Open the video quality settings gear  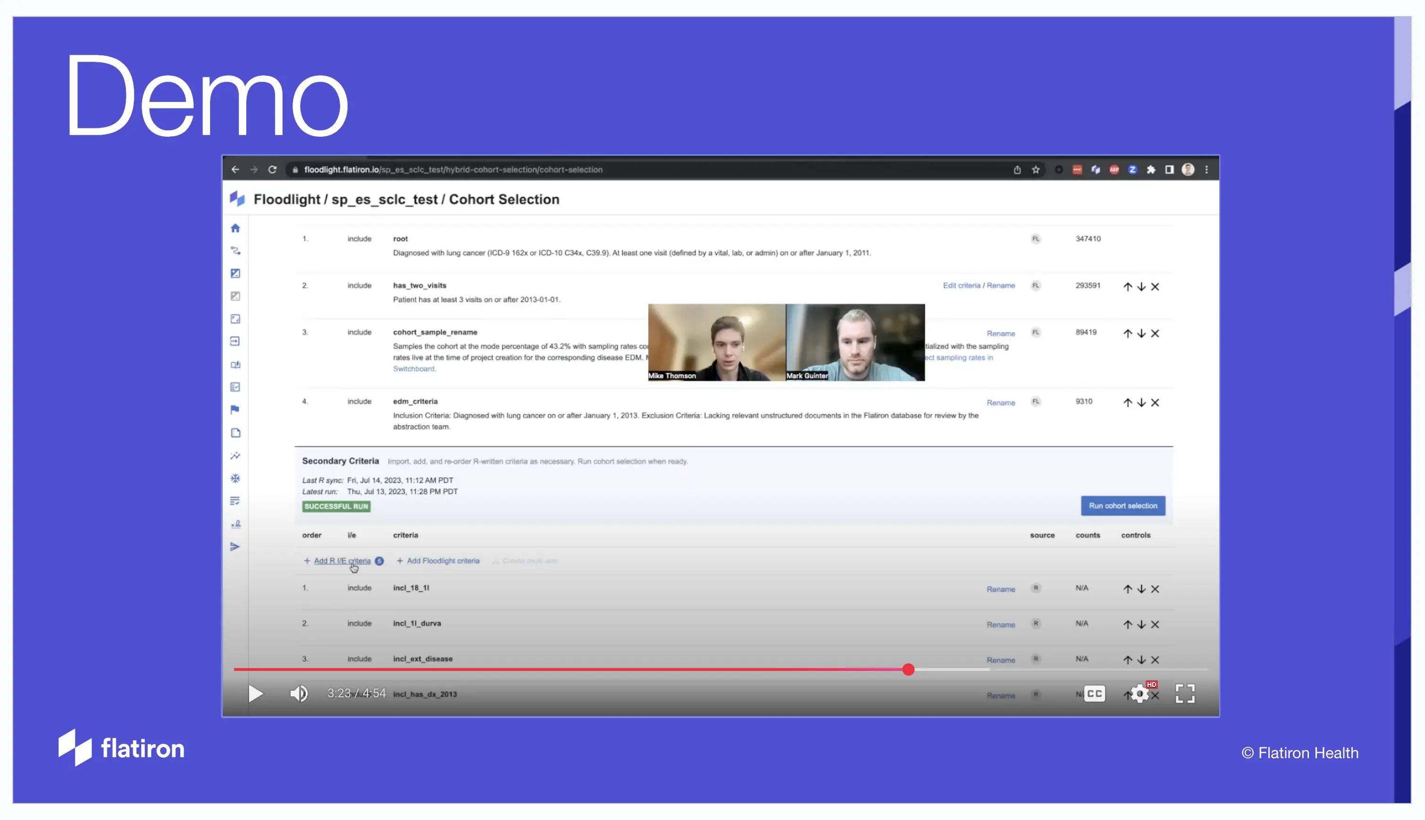point(1139,694)
